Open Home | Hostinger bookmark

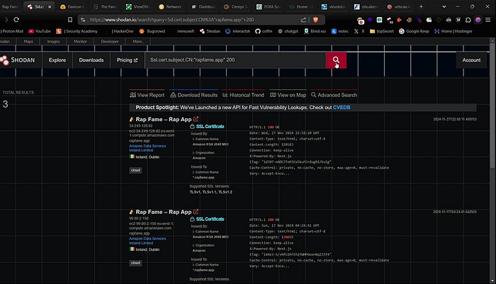453,31
